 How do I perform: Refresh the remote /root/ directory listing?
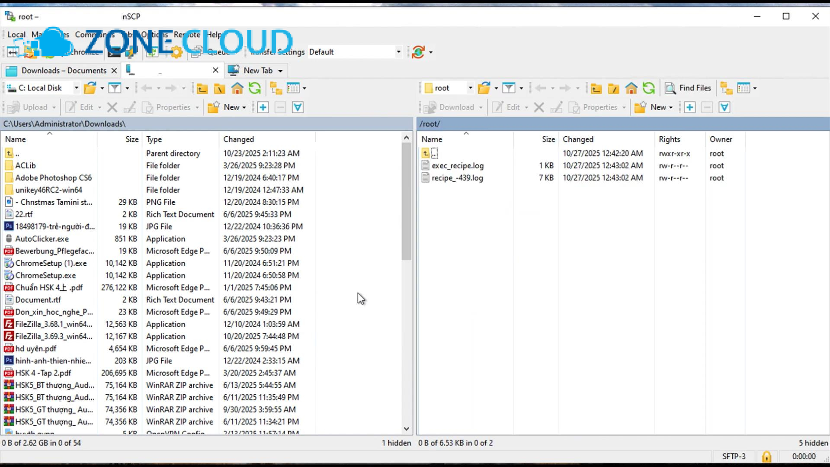point(649,88)
